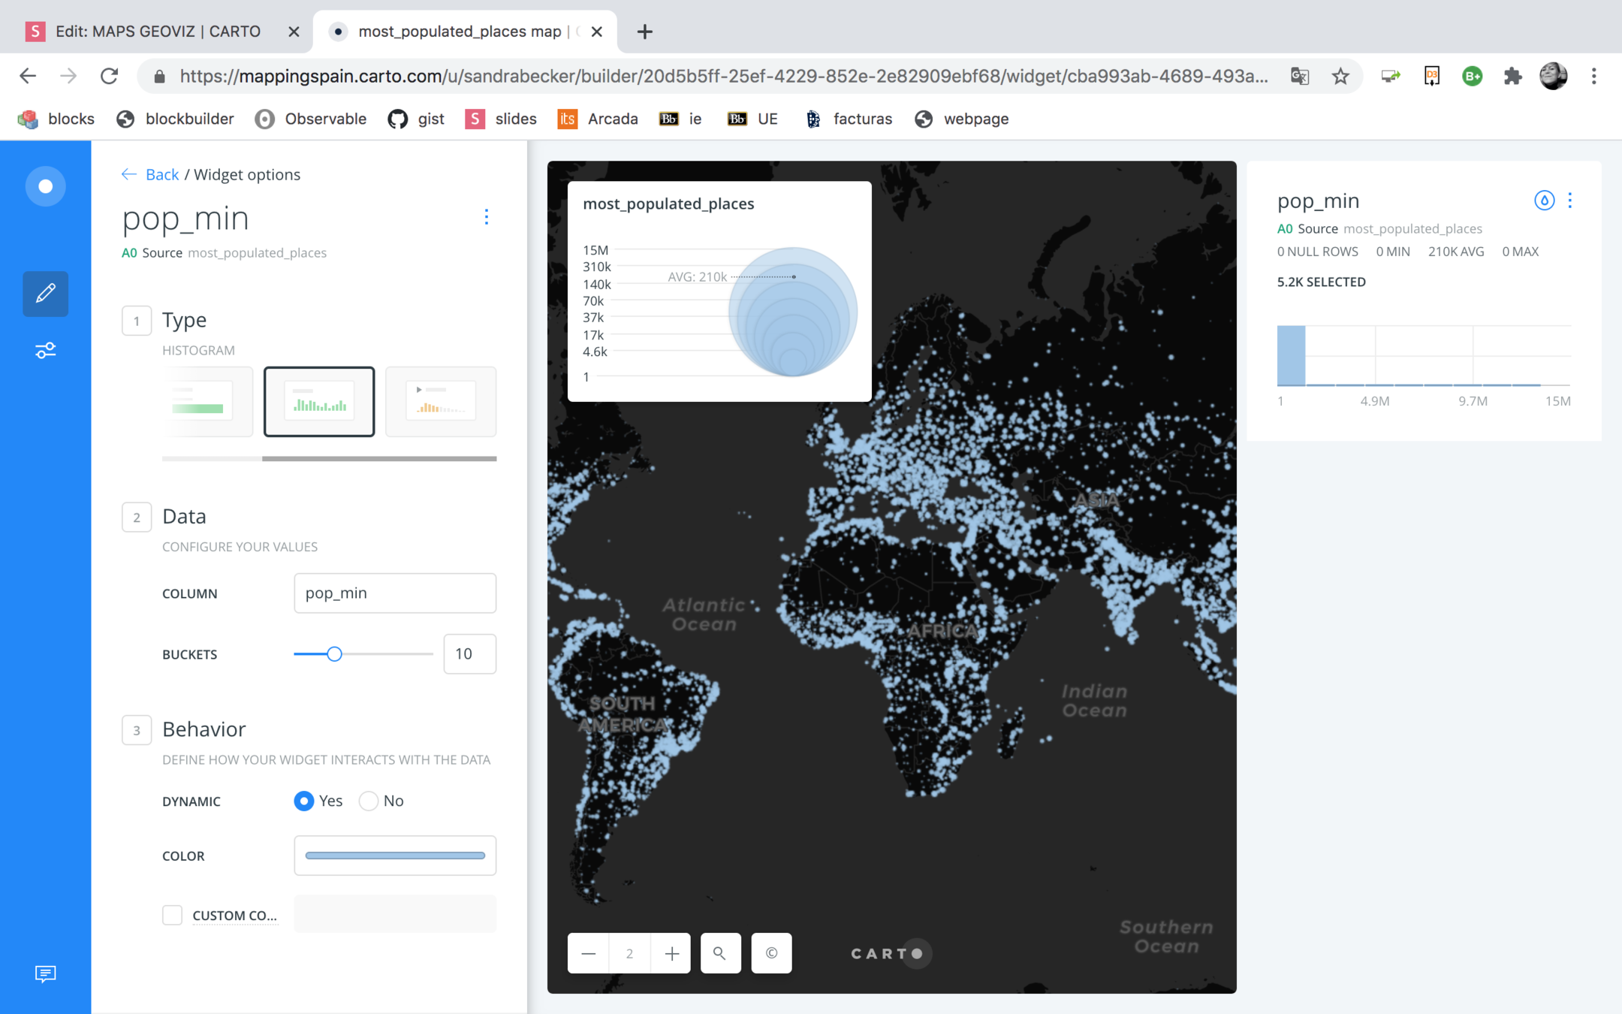1622x1014 pixels.
Task: Select Yes for Dynamic behavior
Action: coord(304,801)
